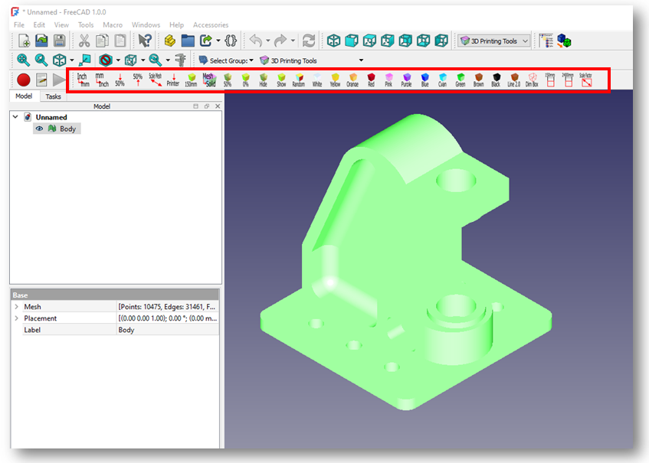Viewport: 649px width, 463px height.
Task: Click the Inch to mm conversion icon
Action: (83, 80)
